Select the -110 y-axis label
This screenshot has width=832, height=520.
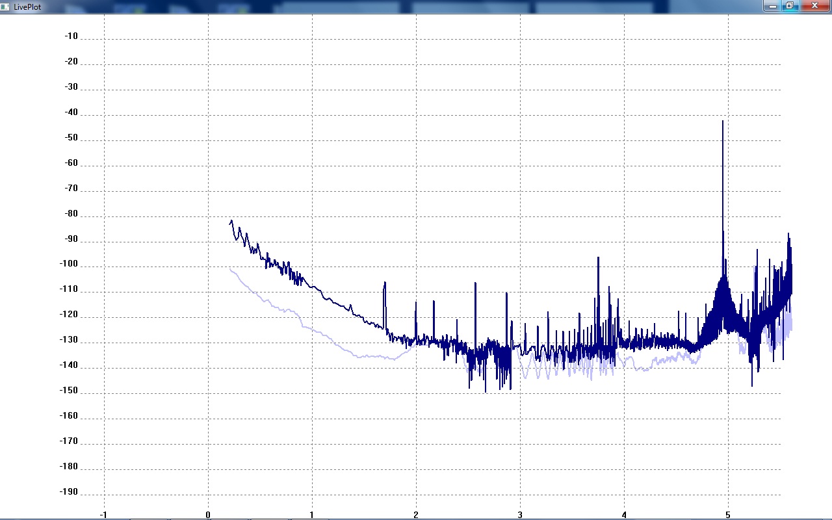point(70,289)
